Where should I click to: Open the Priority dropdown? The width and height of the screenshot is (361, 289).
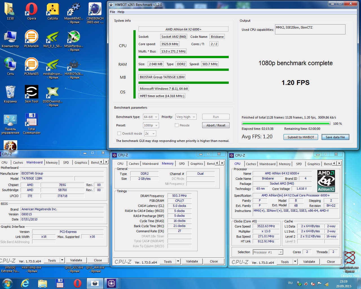tap(186, 117)
